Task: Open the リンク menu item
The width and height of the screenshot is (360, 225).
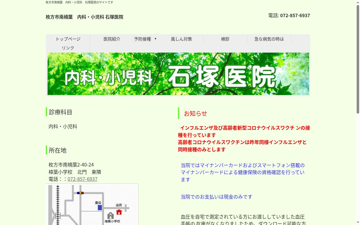Action: point(68,48)
